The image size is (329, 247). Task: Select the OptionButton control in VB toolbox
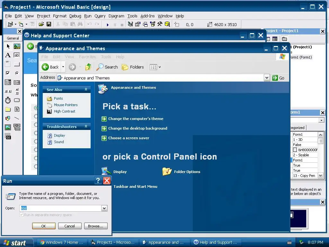pos(17,73)
